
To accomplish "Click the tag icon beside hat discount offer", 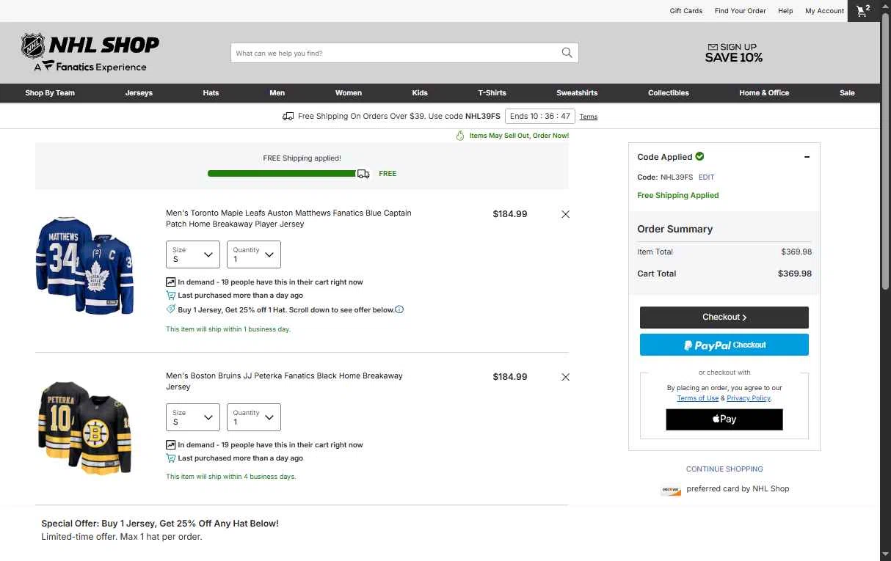I will click(x=170, y=309).
